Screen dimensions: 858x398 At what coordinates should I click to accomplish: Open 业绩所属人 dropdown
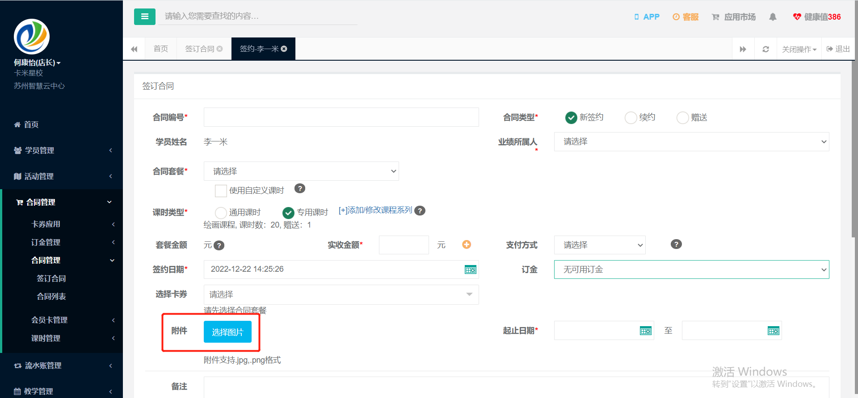(691, 141)
